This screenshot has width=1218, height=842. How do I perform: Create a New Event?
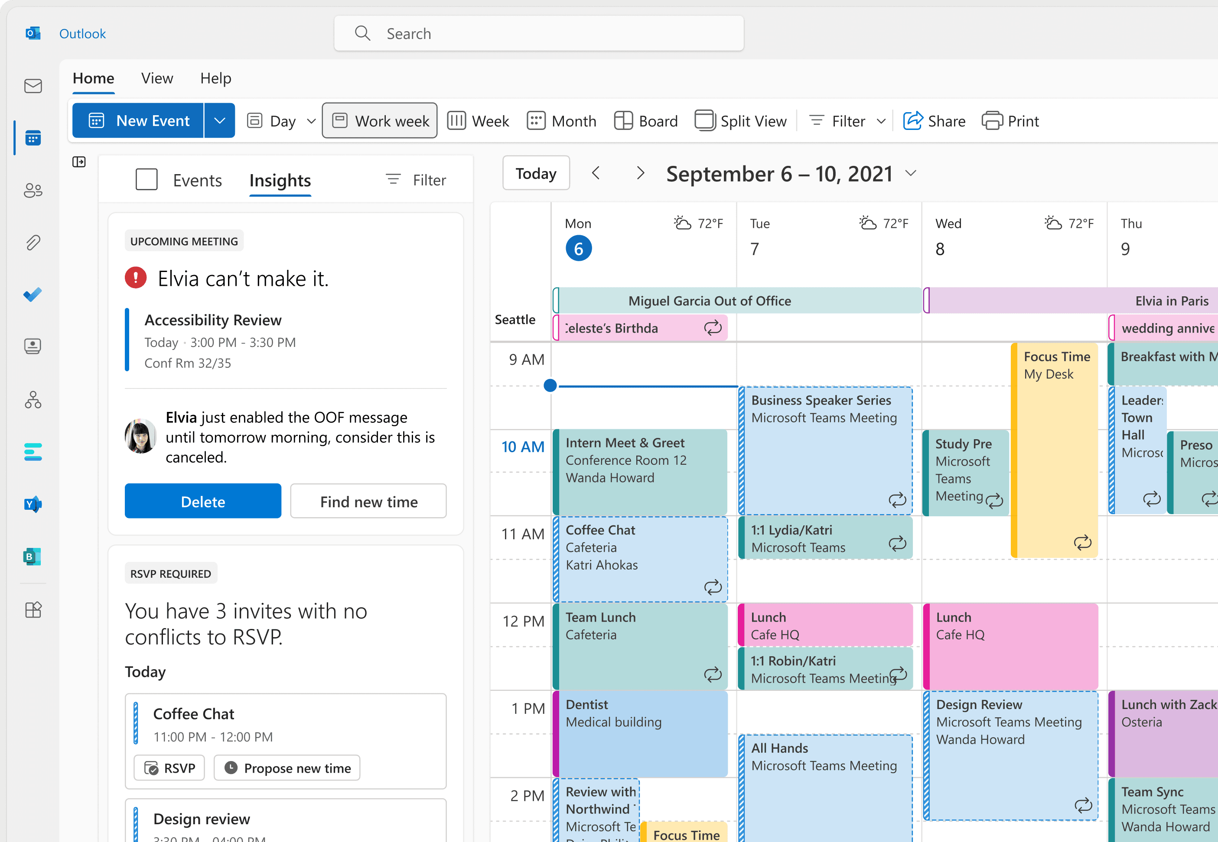[138, 121]
